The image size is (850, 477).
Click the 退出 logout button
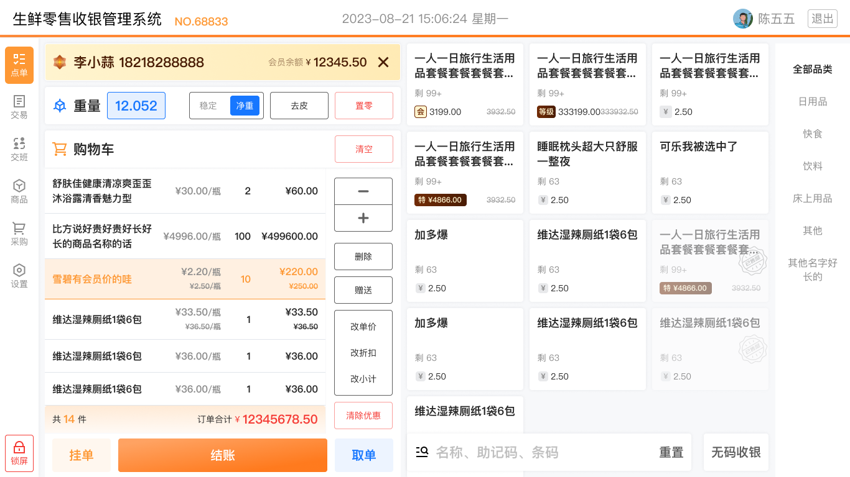(x=822, y=19)
